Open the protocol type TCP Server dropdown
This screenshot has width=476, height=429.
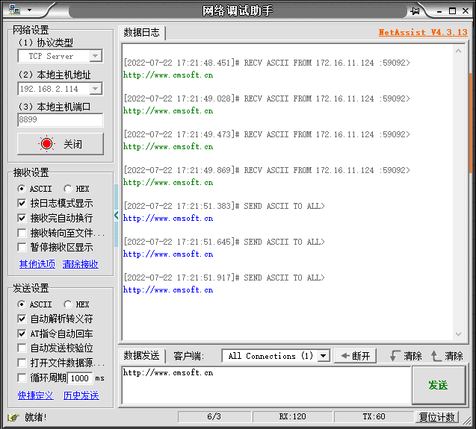[x=95, y=56]
